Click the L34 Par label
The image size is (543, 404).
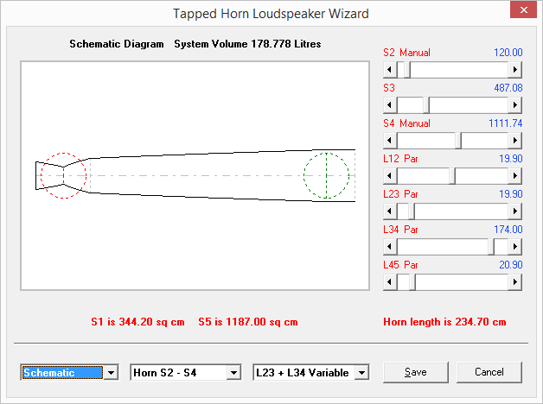pos(400,230)
